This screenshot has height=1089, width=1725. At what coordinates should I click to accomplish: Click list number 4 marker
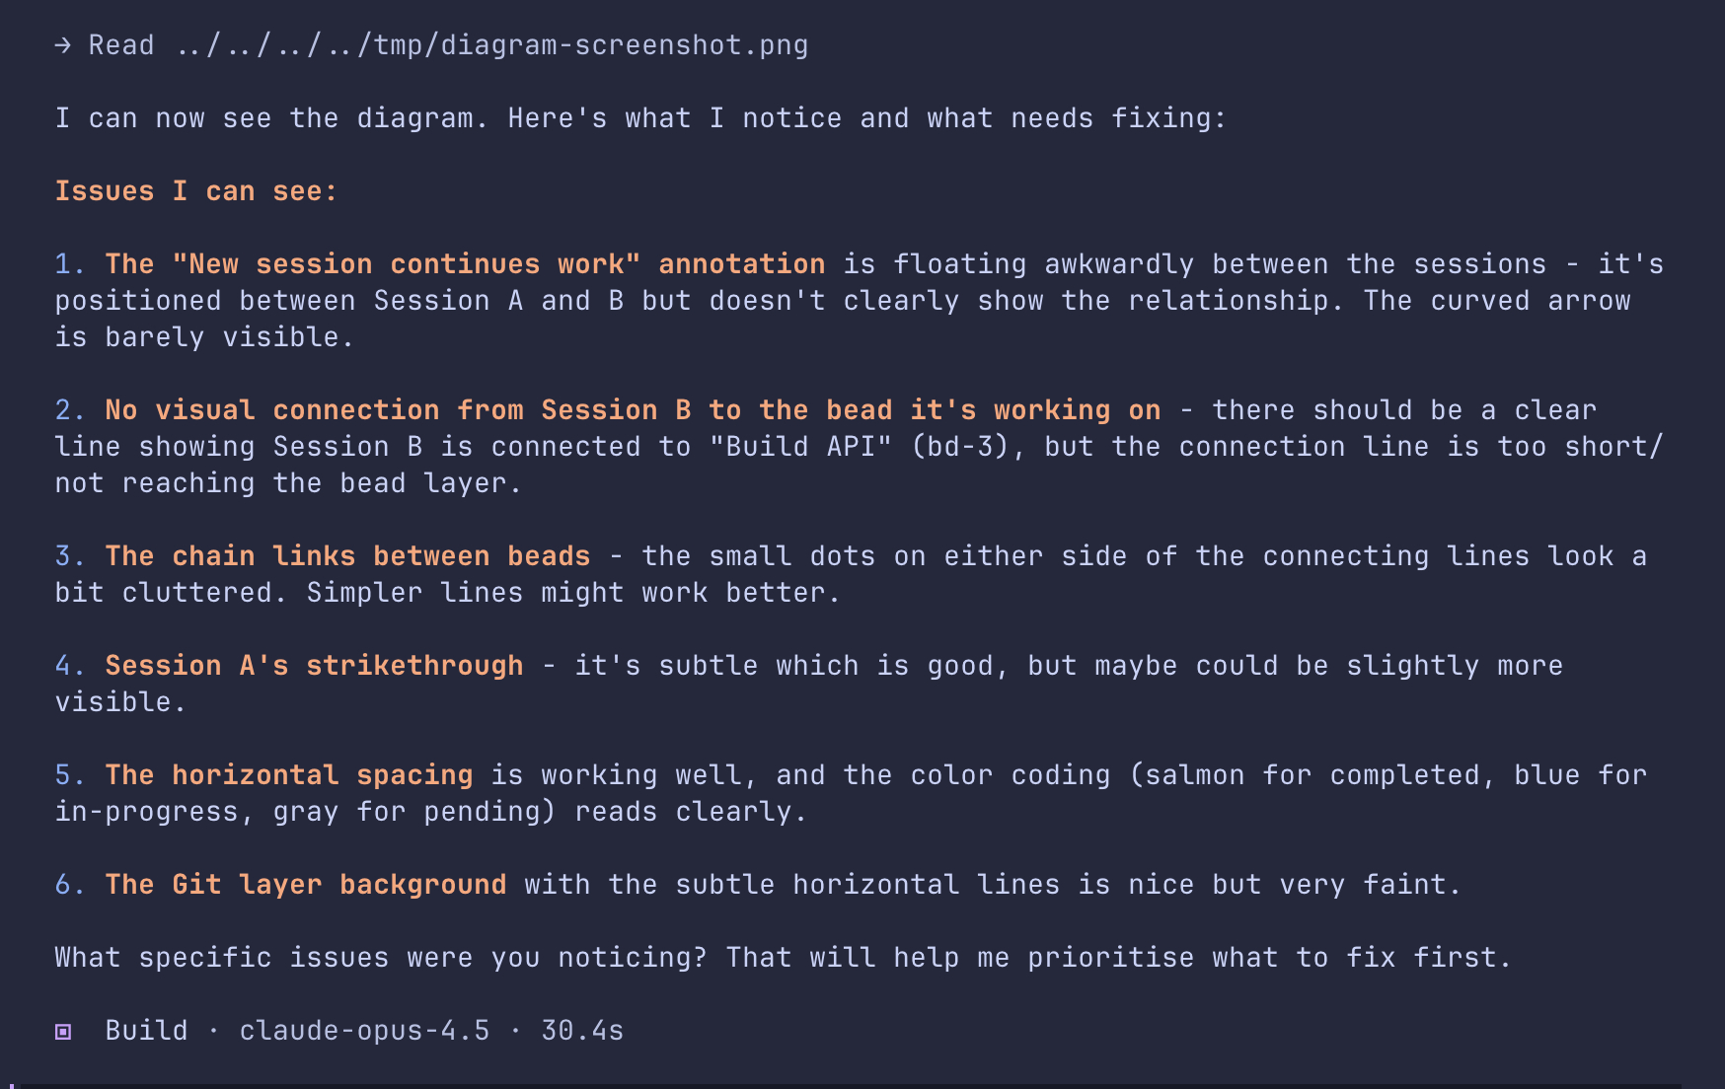click(x=70, y=666)
